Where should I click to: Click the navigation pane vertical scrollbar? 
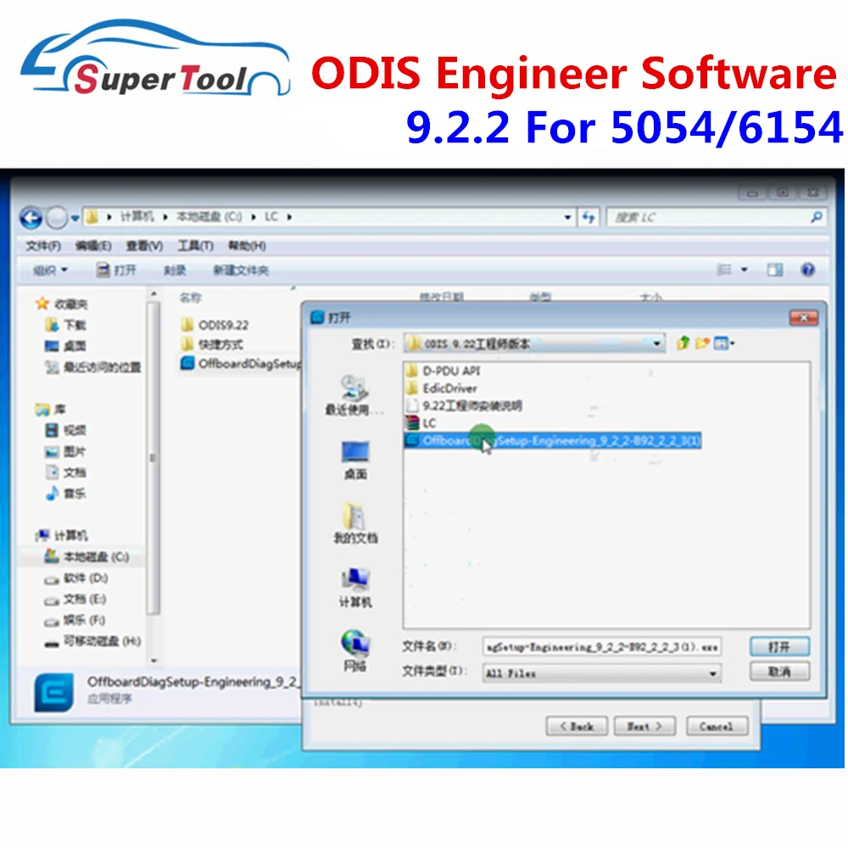153,459
